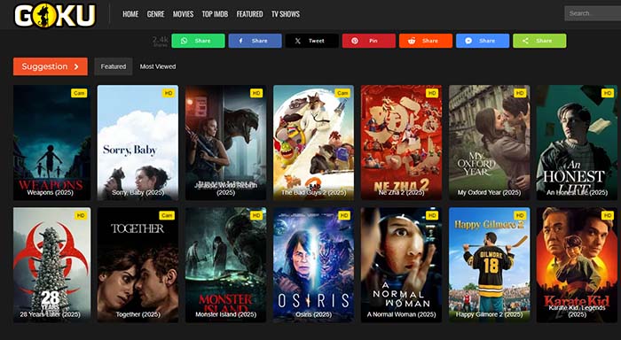Open The Bad Guys 2 (2025) poster
This screenshot has width=621, height=340.
pyautogui.click(x=314, y=143)
